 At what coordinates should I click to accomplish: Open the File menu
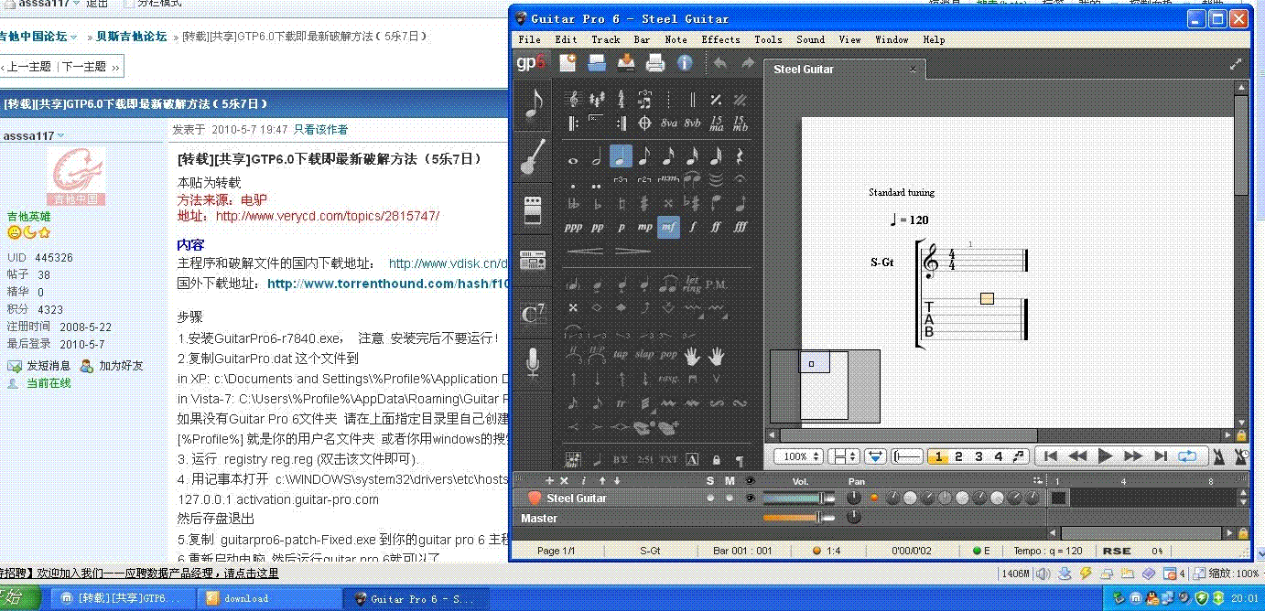pos(529,39)
